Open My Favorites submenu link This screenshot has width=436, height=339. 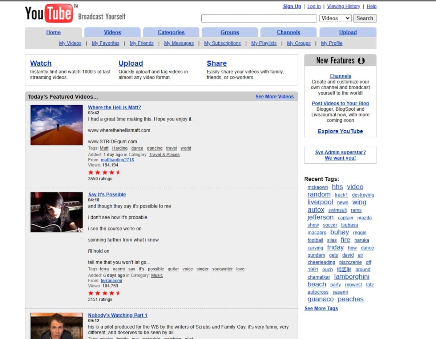click(105, 43)
